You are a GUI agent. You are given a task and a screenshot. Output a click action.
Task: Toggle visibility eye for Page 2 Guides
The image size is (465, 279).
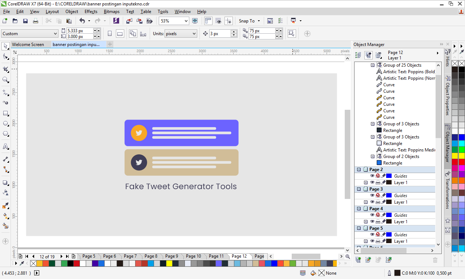tap(372, 176)
